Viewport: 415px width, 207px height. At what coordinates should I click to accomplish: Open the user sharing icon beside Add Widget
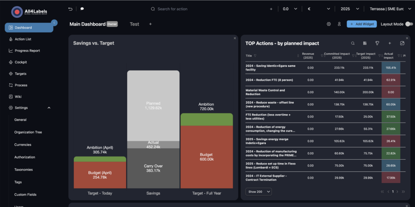click(339, 24)
